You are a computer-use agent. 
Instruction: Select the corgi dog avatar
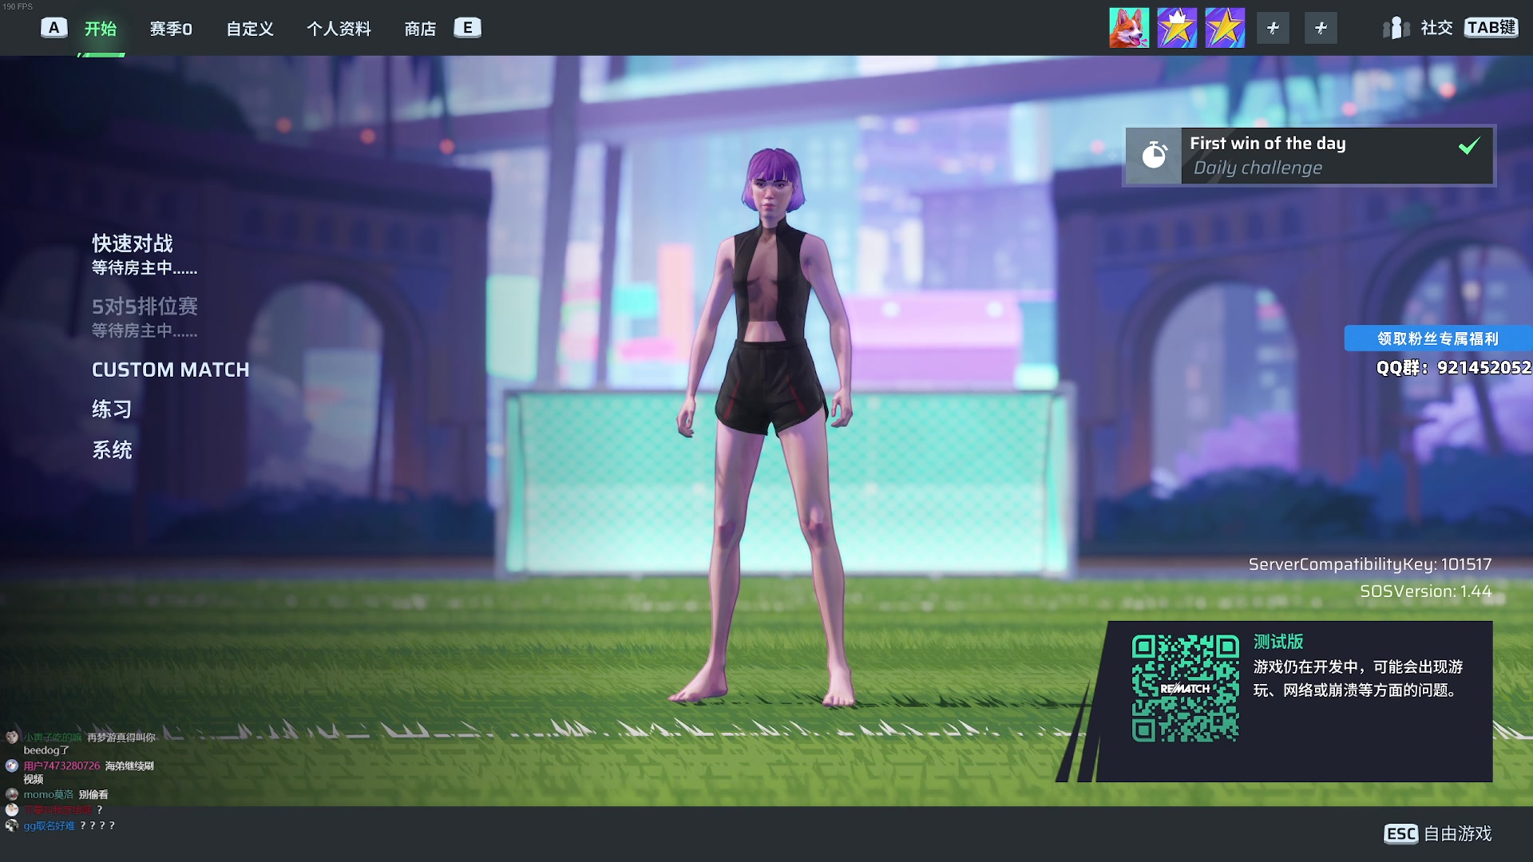tap(1129, 28)
